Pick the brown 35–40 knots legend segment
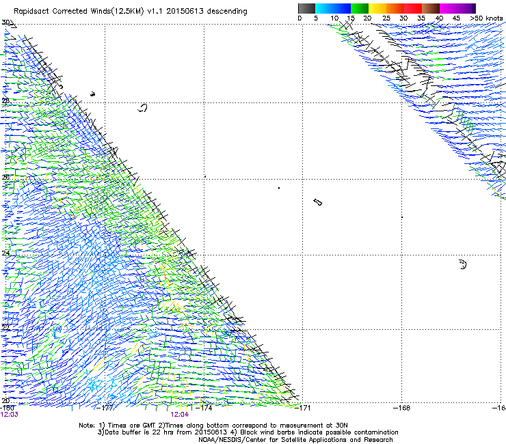Screen dimensions: 506x444 pos(431,8)
